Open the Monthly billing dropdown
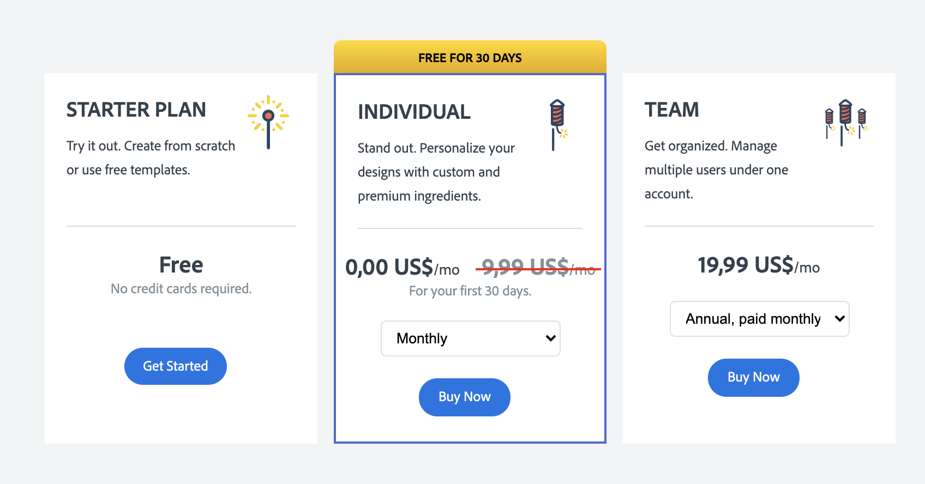925x484 pixels. point(470,338)
